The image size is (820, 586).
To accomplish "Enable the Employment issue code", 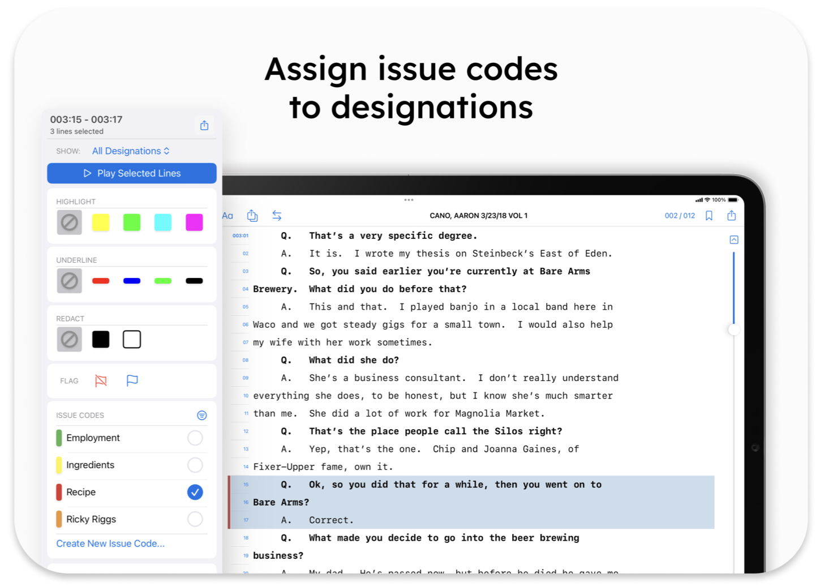I will (x=195, y=438).
